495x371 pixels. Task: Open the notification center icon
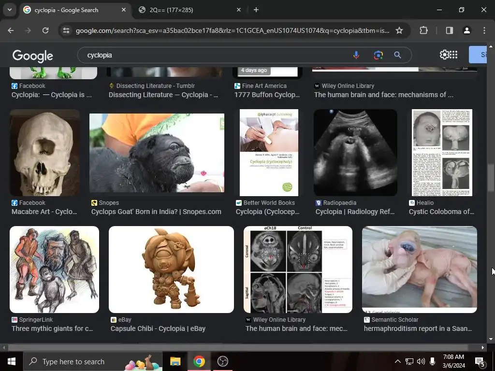pyautogui.click(x=480, y=361)
